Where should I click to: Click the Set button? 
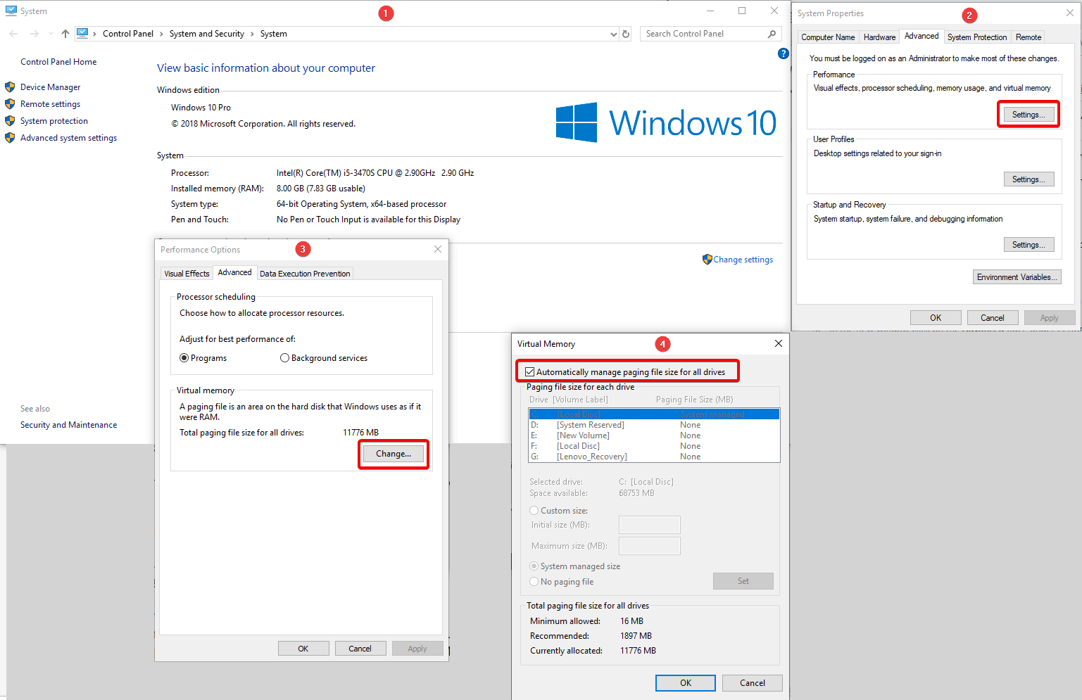point(743,581)
